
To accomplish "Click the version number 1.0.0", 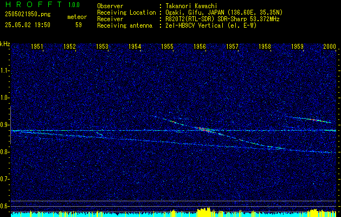I will [x=74, y=4].
